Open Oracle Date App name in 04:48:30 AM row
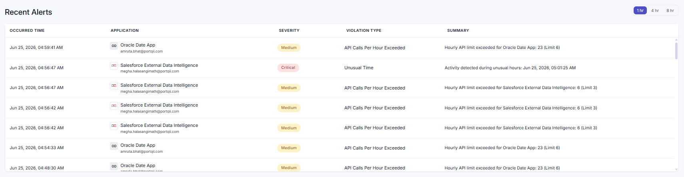Screen dimensions: 684x177 138,165
